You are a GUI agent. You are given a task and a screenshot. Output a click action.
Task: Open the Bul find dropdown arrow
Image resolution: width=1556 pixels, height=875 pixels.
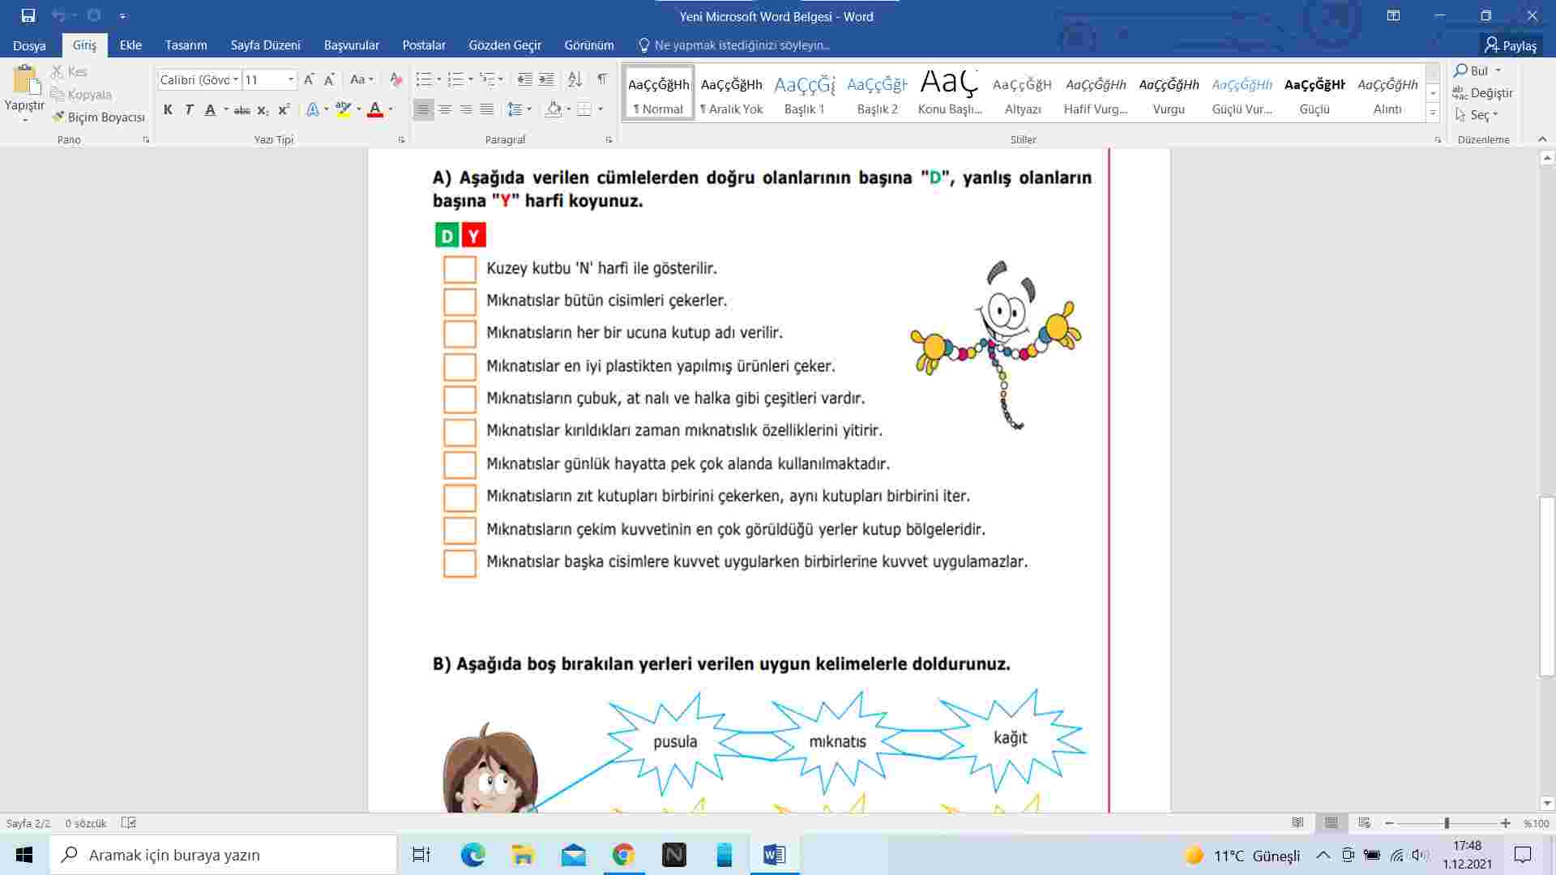pos(1498,70)
